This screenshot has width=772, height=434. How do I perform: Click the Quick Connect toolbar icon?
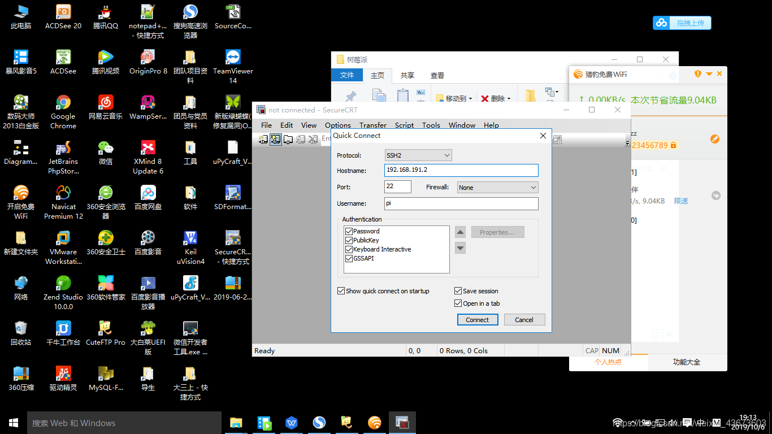pyautogui.click(x=276, y=139)
